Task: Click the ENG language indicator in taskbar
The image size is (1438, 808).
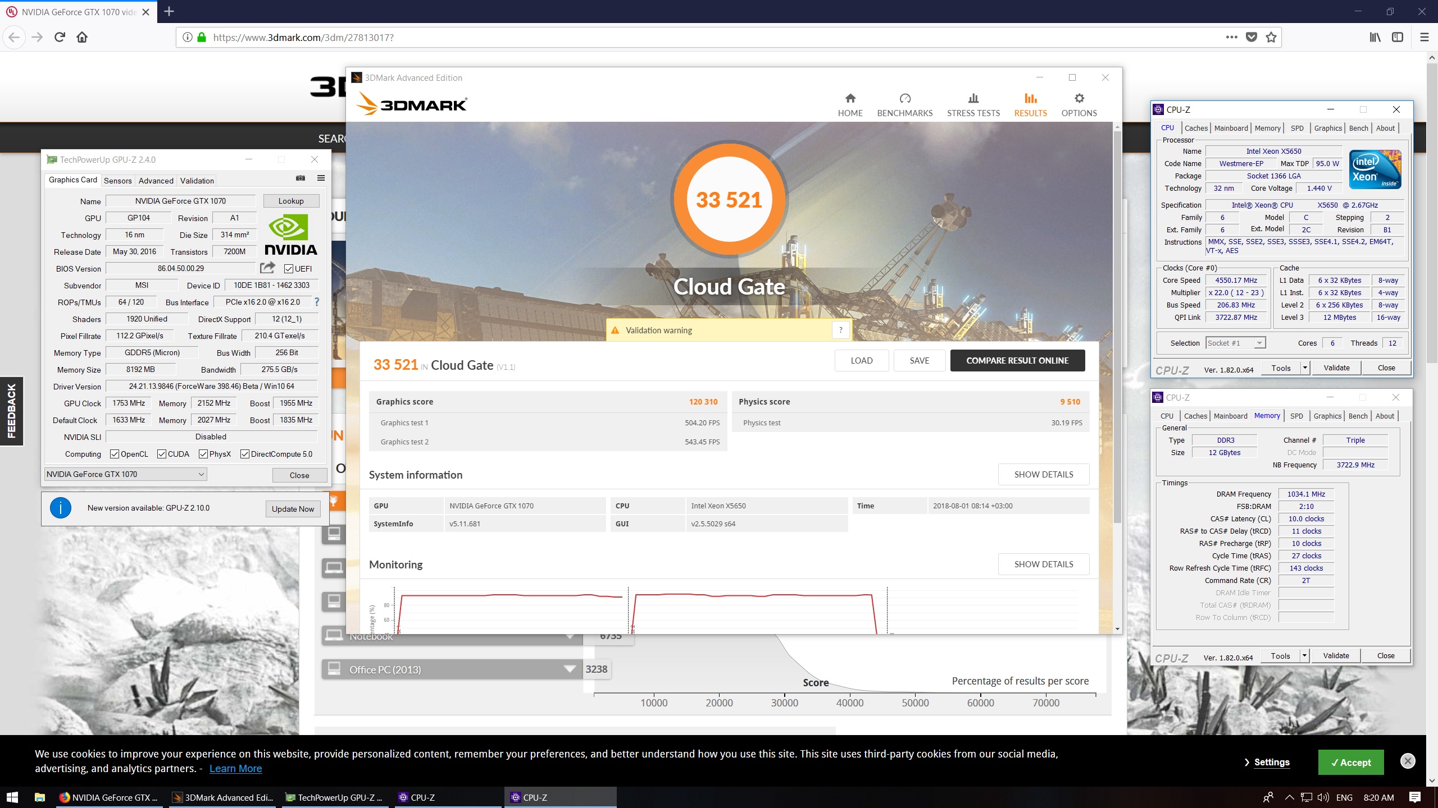Action: coord(1344,797)
